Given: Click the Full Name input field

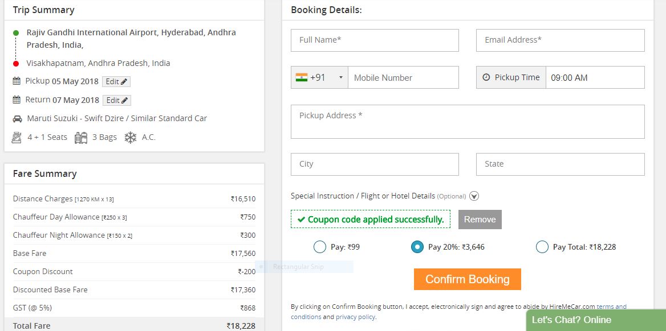Looking at the screenshot, I should pos(375,40).
